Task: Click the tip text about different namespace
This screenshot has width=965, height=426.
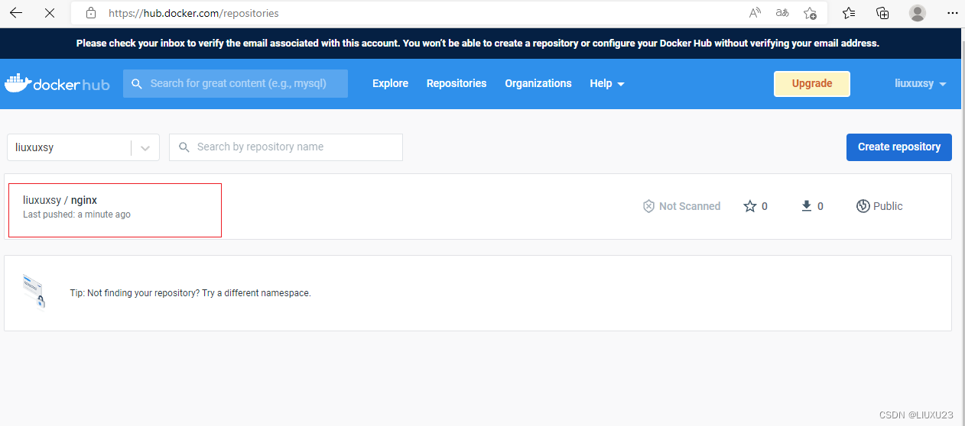Action: click(x=190, y=293)
